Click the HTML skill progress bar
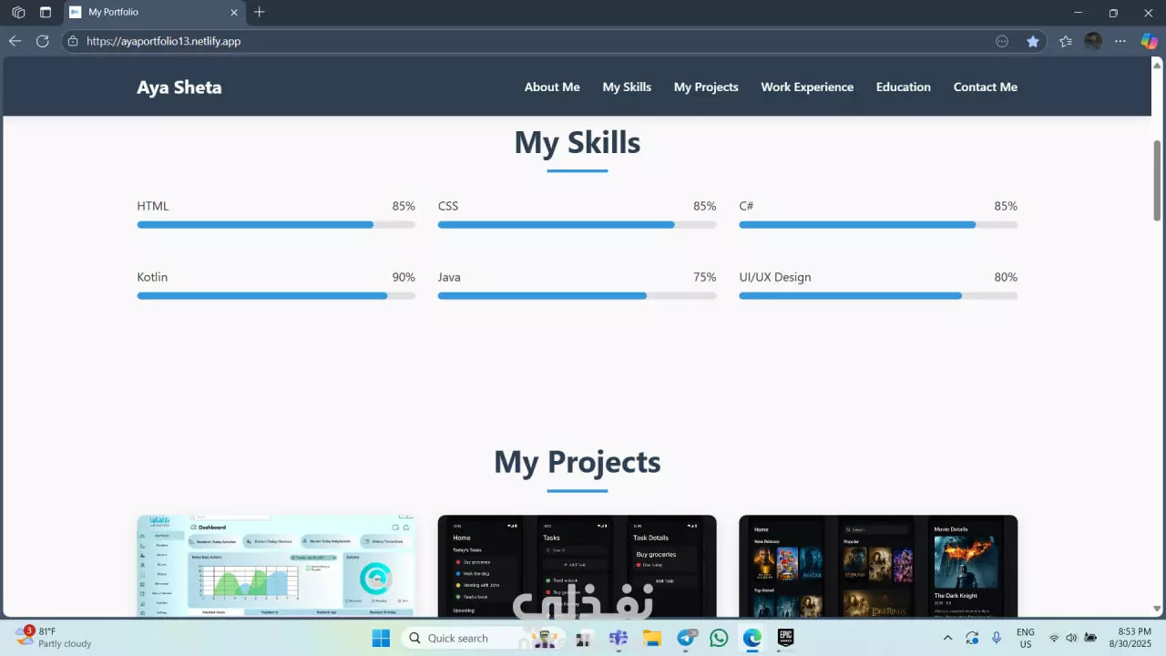 click(x=276, y=224)
